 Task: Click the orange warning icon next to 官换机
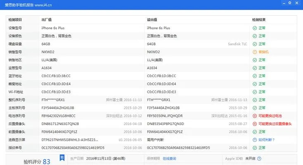pos(255,52)
